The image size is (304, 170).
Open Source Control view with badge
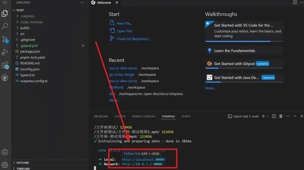click(5, 39)
